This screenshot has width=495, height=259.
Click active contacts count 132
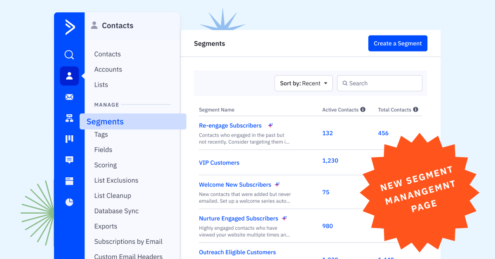[x=328, y=133]
